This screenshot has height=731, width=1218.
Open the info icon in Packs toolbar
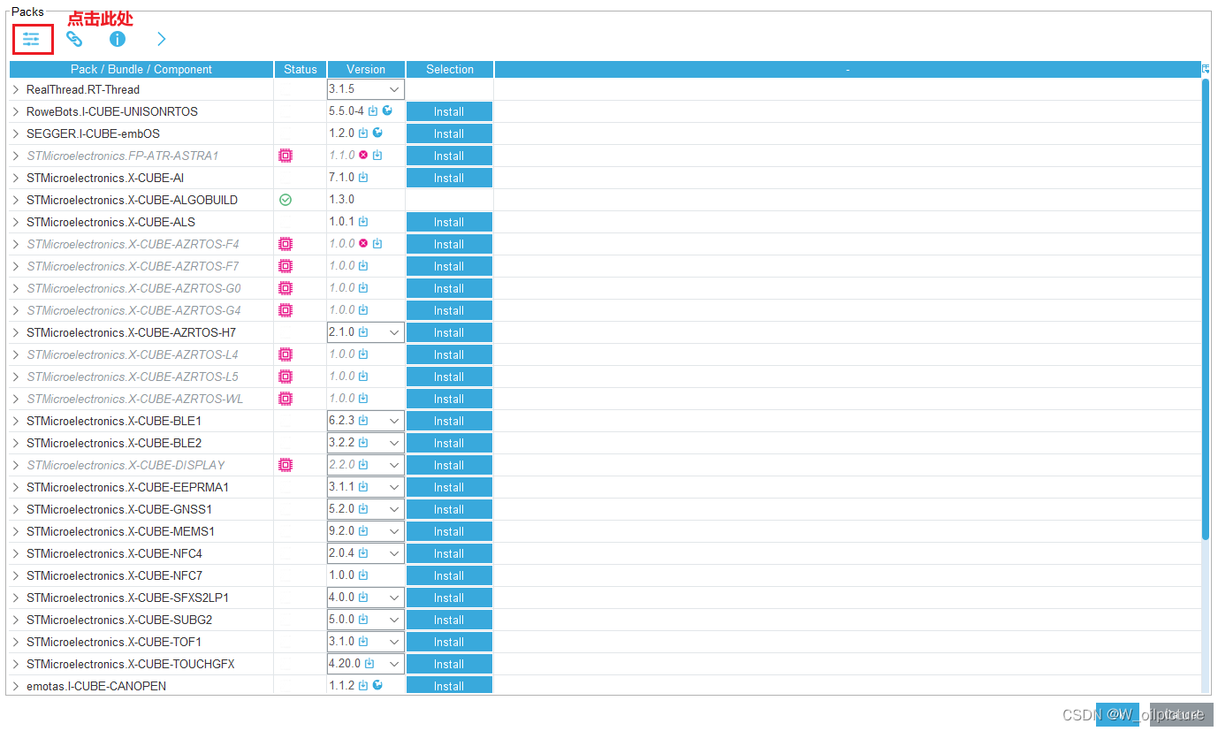[118, 39]
